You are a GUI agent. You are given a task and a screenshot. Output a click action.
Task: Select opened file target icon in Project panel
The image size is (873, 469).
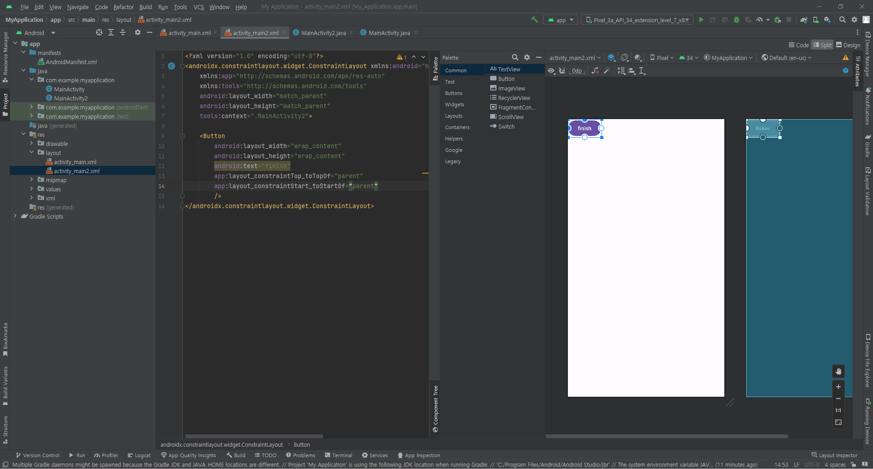(x=99, y=33)
